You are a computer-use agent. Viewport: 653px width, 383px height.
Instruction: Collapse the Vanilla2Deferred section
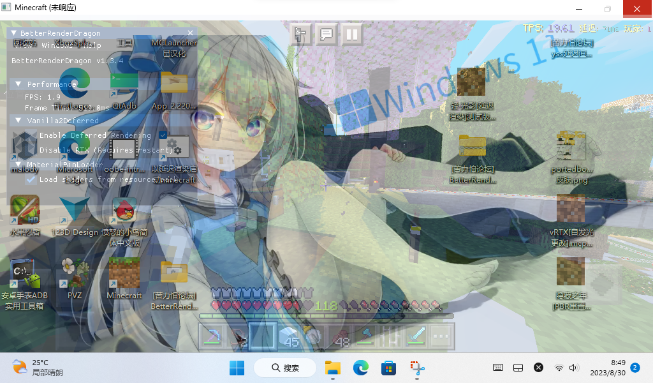[18, 121]
